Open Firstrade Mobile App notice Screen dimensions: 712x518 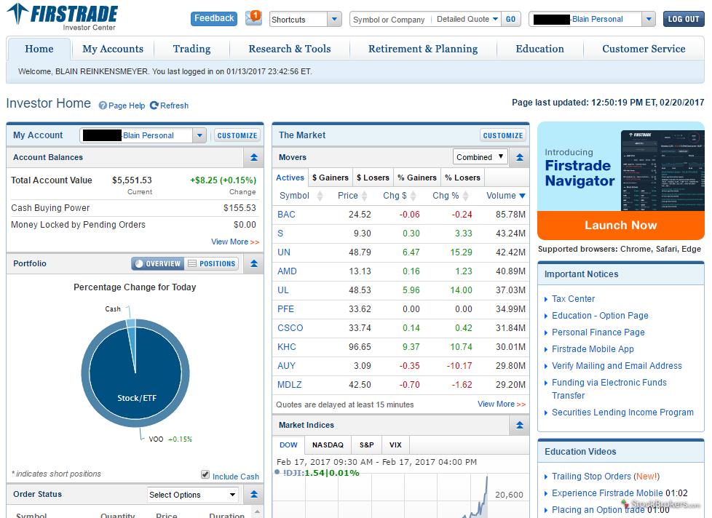tap(593, 349)
